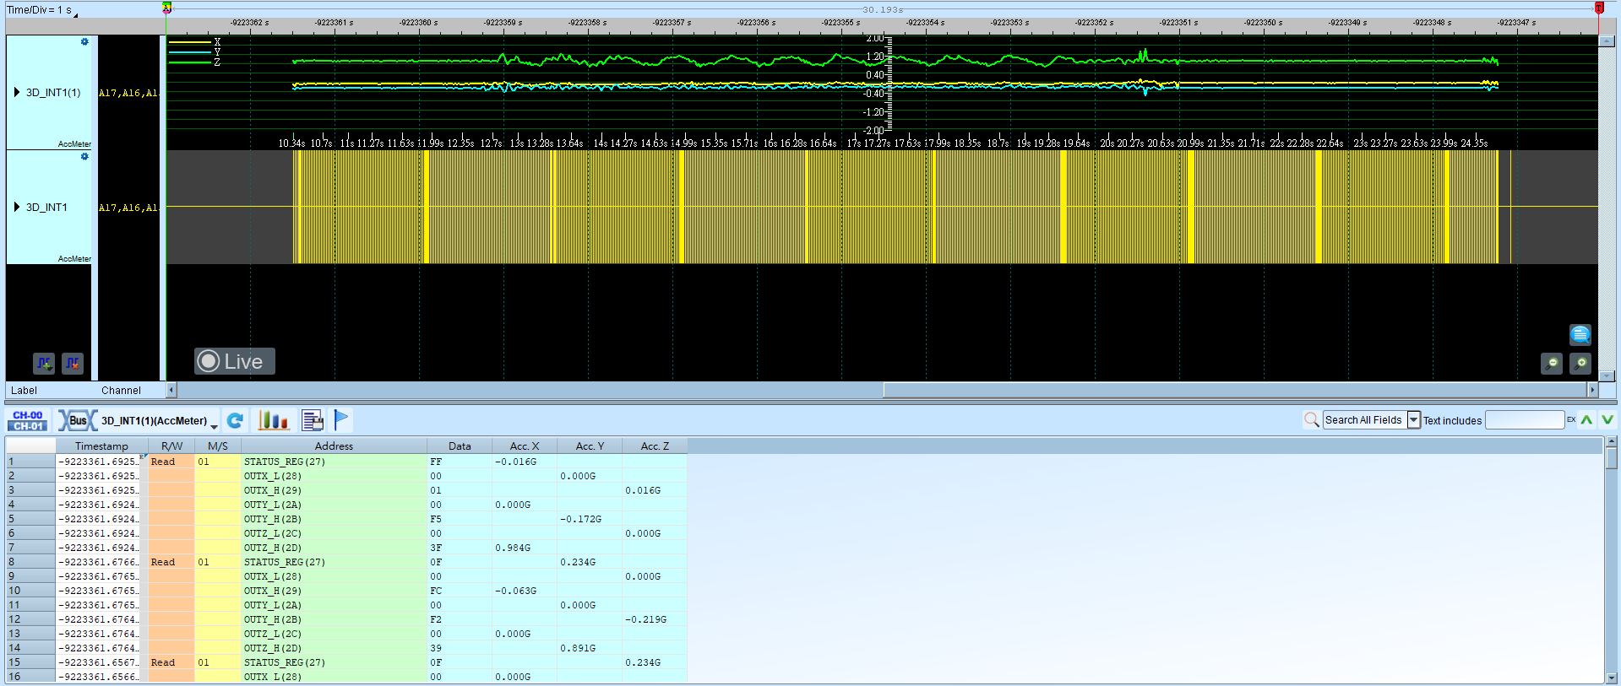Viewport: 1621px width, 686px height.
Task: Select row number 10 in the packet list
Action: tap(30, 591)
